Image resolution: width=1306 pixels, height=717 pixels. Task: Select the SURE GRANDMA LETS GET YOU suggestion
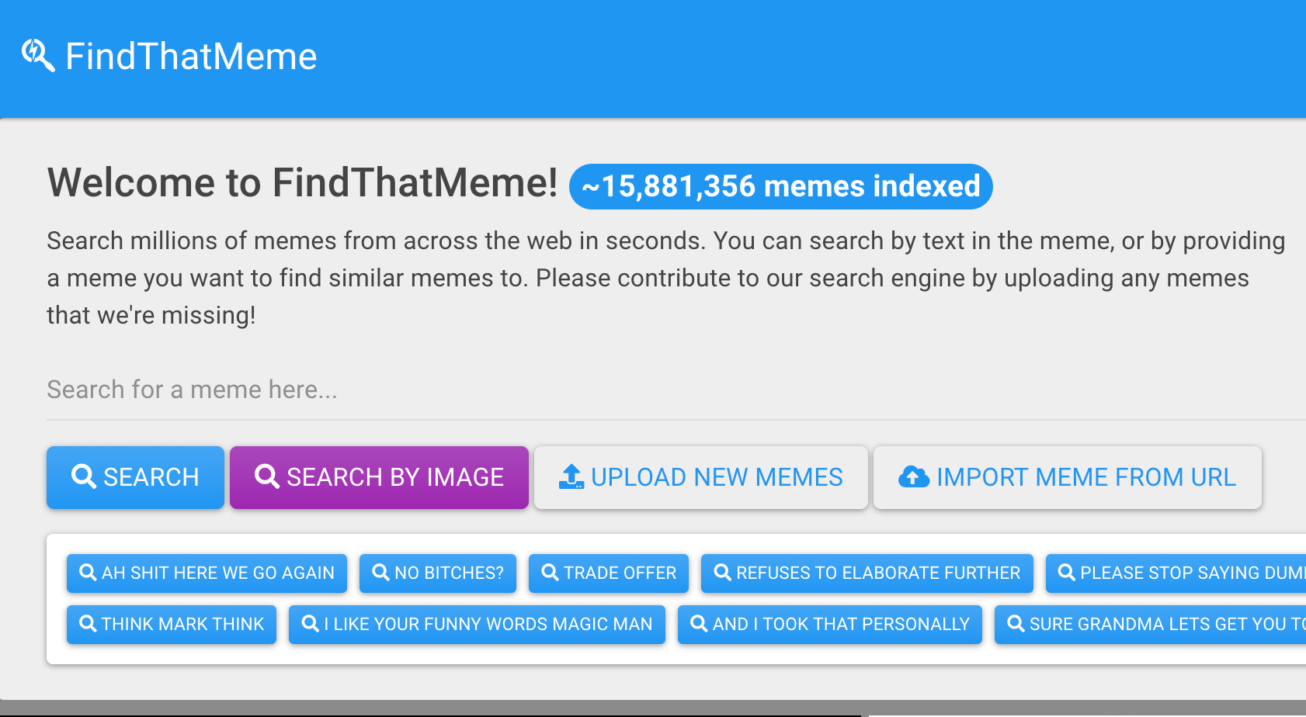1150,624
